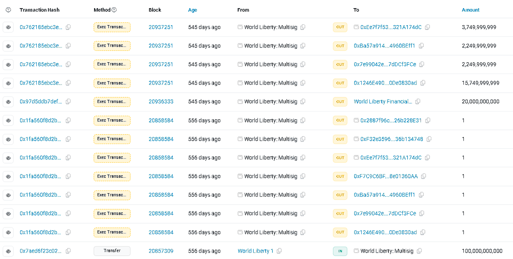Copy 0xBa57a914...4960BEff1 address in the 2,249,999,999 row
This screenshot has height=259, width=513.
(x=422, y=46)
